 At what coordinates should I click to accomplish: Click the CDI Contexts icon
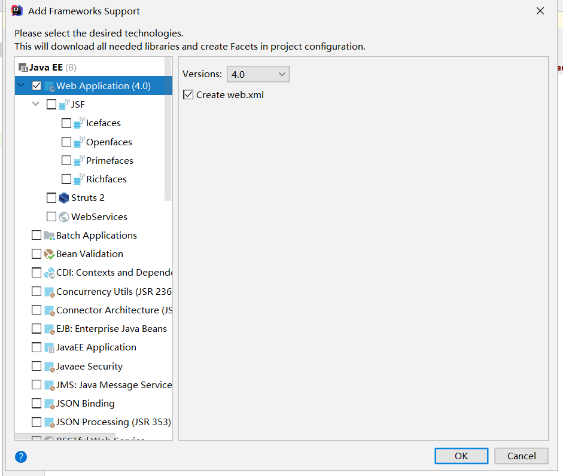coord(49,273)
